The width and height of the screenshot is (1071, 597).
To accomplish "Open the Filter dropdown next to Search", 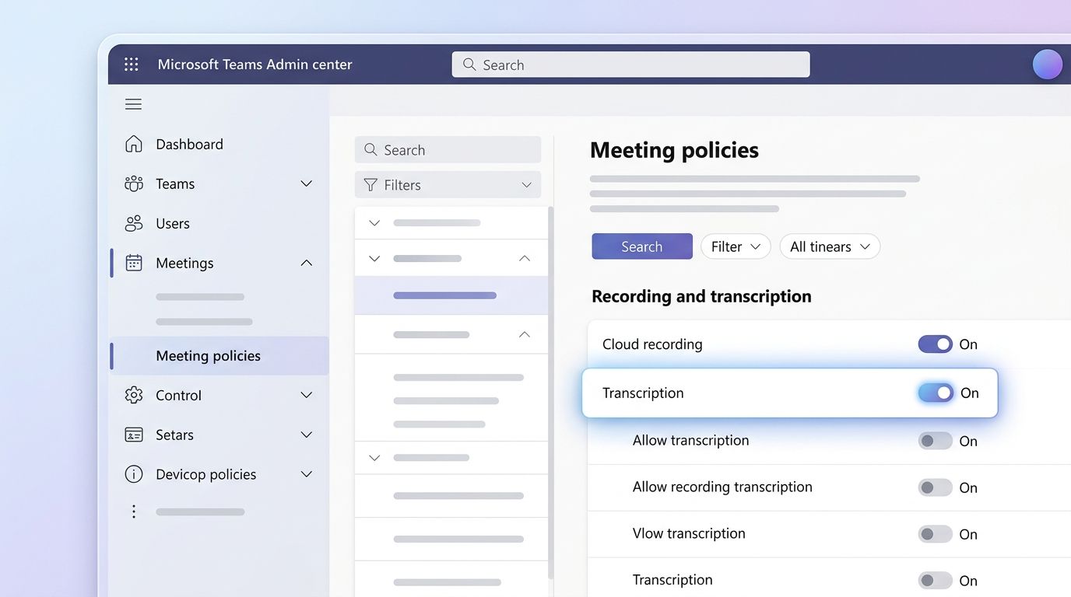I will tap(735, 246).
